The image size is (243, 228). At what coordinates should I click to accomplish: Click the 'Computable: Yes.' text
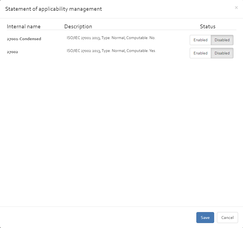point(141,51)
